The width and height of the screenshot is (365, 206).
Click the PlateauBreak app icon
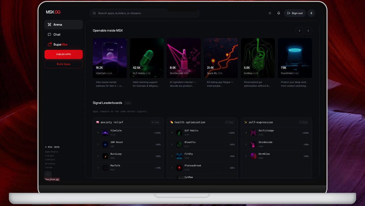(x=179, y=168)
